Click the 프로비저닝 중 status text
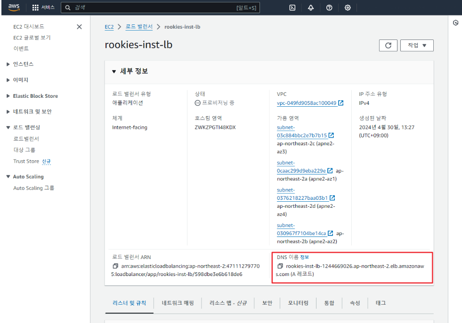This screenshot has width=462, height=323. click(218, 102)
